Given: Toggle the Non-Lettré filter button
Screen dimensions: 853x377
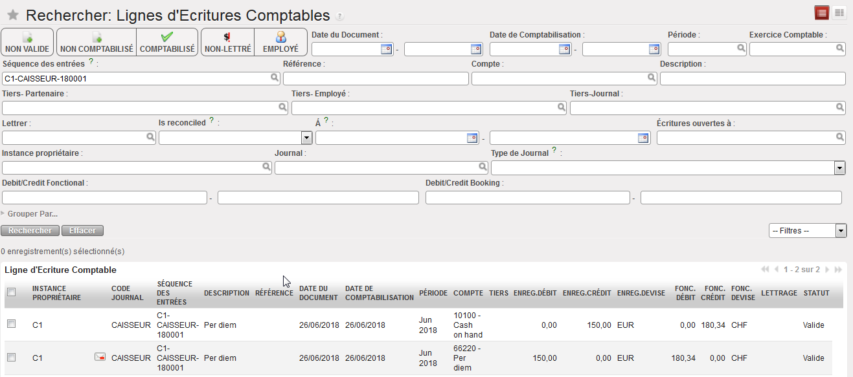Looking at the screenshot, I should (227, 43).
